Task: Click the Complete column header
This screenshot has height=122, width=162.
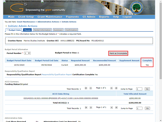Action: point(147,60)
